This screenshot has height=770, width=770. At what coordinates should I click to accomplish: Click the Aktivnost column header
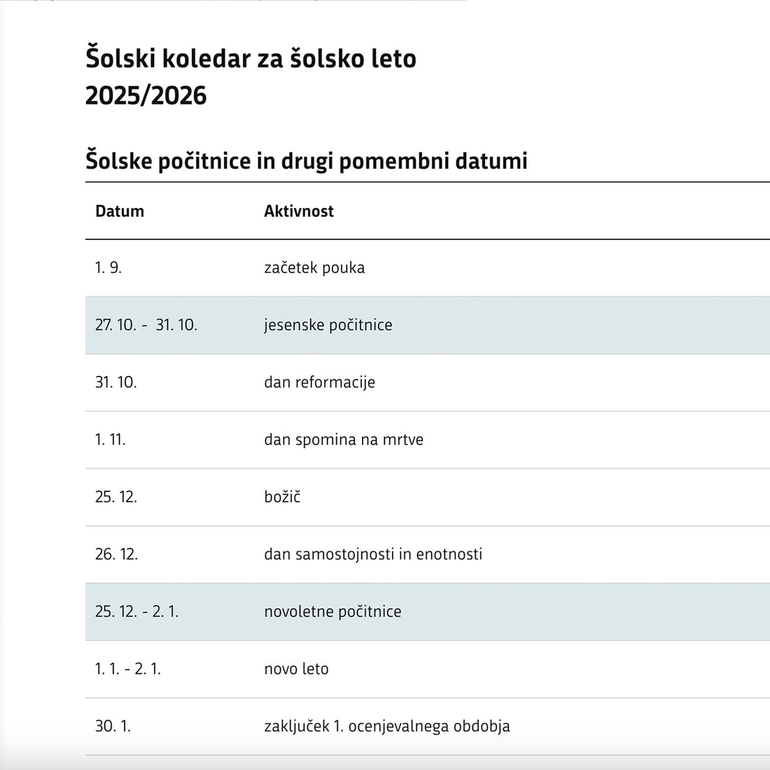click(298, 211)
